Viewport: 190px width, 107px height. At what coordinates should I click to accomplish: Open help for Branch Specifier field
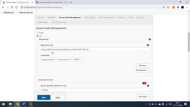(x=148, y=86)
